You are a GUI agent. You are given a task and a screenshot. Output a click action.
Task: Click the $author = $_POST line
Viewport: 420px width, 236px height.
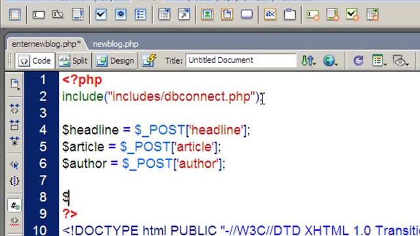(144, 164)
